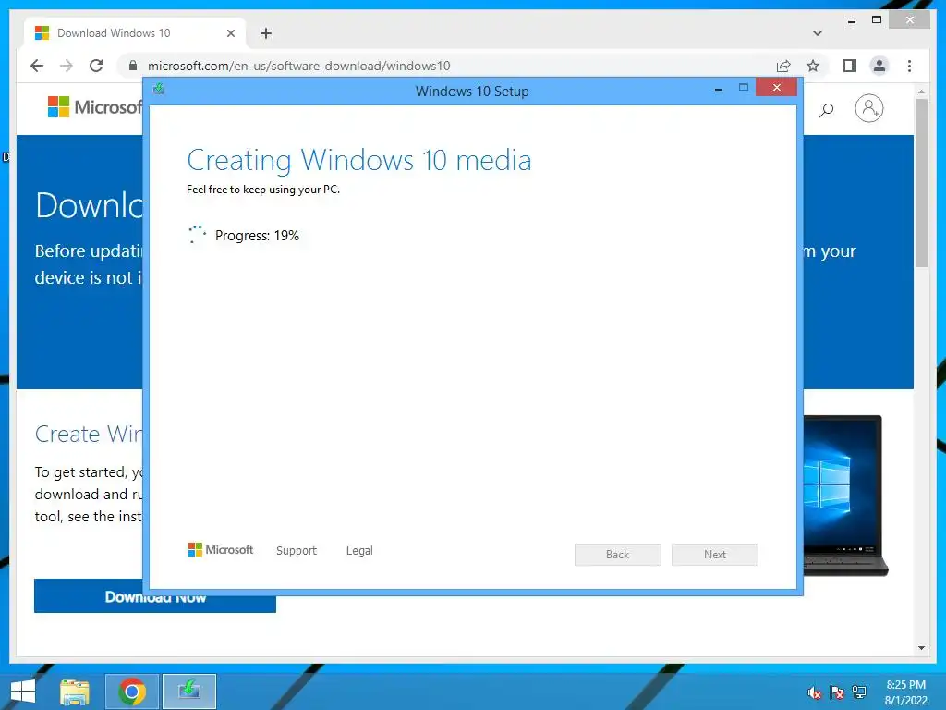The image size is (946, 710).
Task: Click scrollbar down arrow in Chrome
Action: [921, 648]
